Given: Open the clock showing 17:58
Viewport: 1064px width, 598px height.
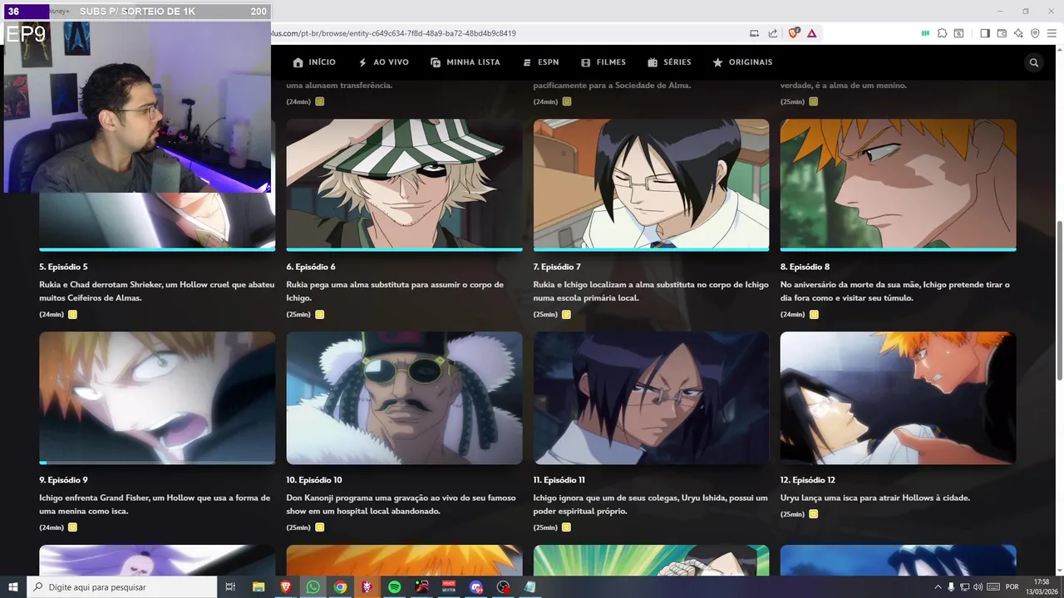Looking at the screenshot, I should tap(1042, 587).
